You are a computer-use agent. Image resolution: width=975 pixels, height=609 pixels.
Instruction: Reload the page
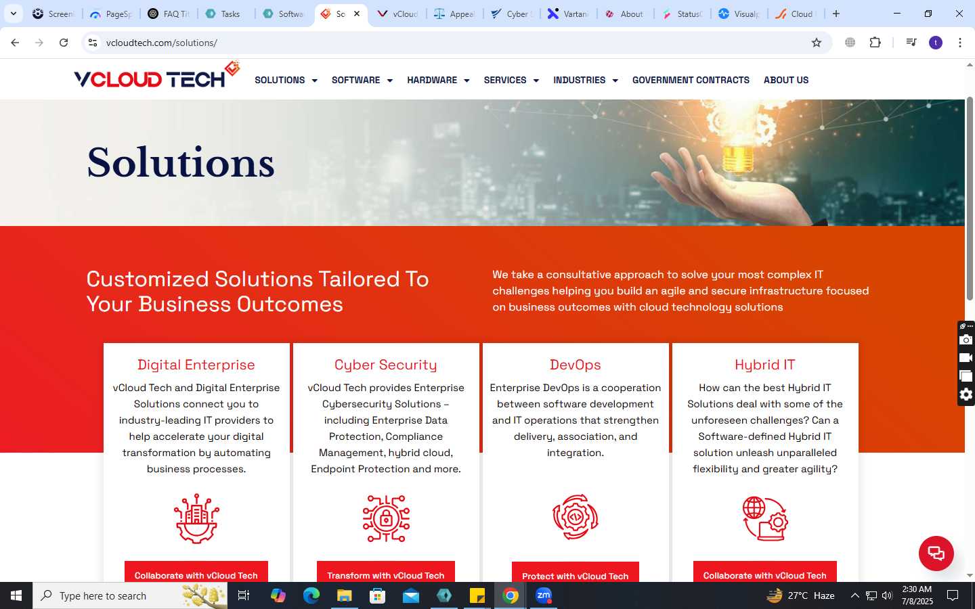click(x=64, y=43)
